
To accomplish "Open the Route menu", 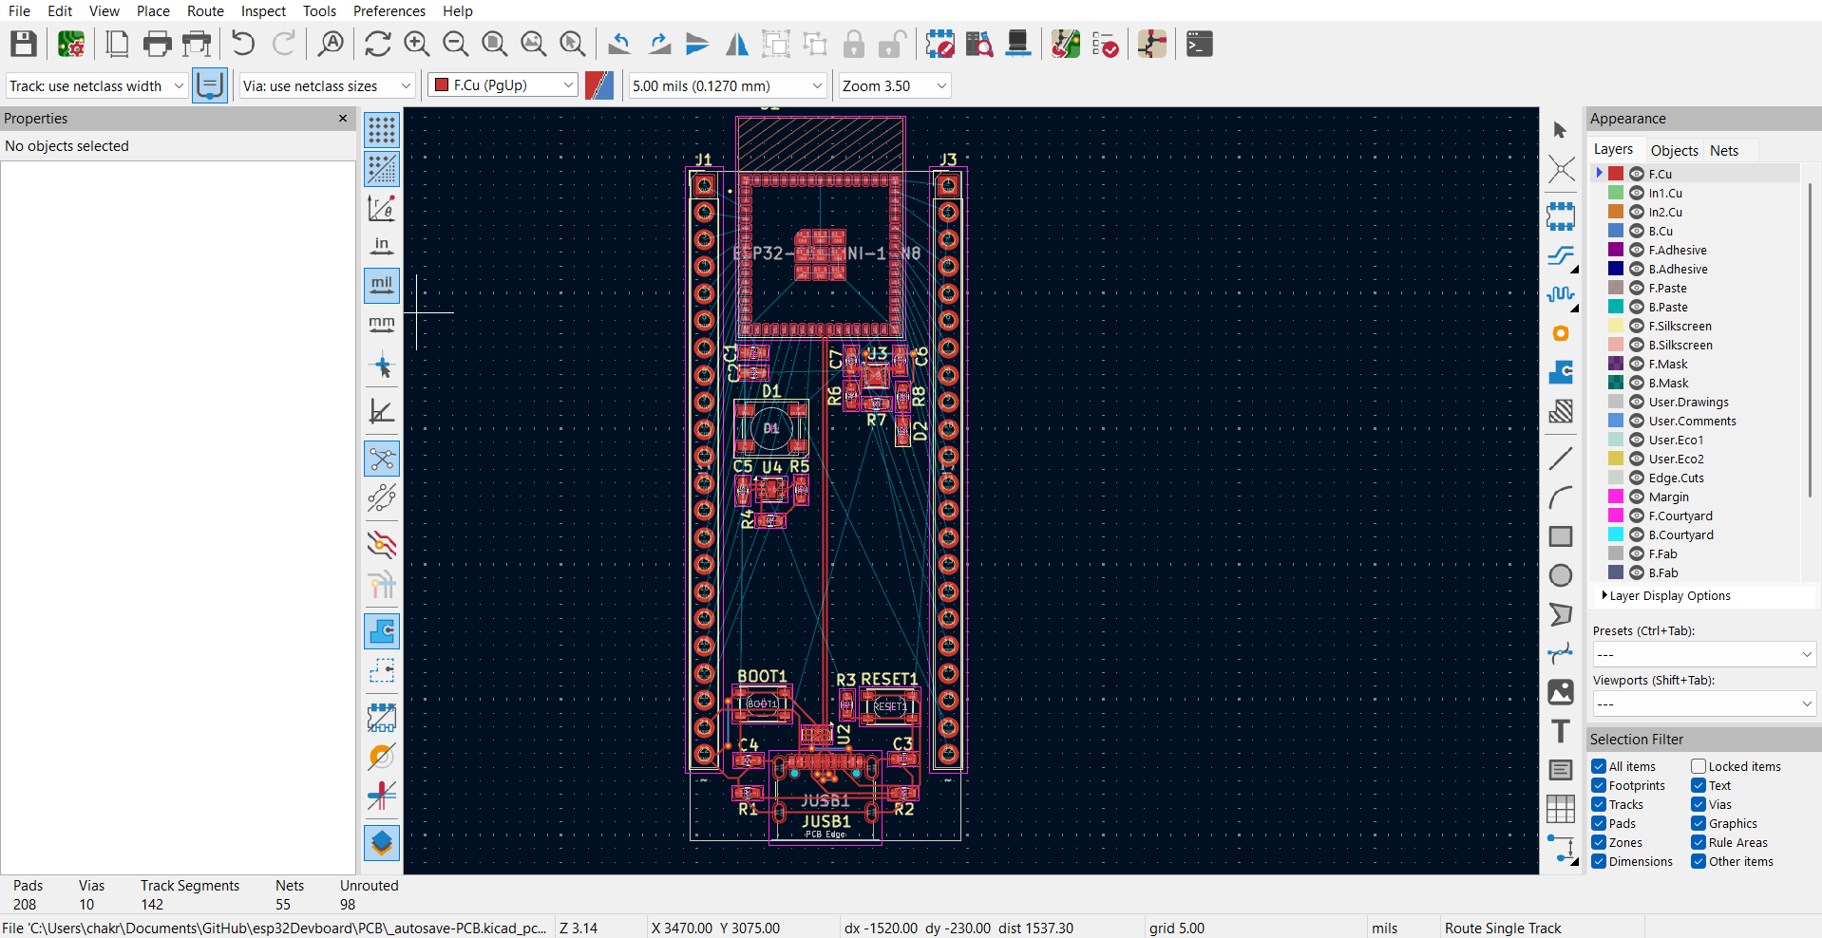I will 205,11.
